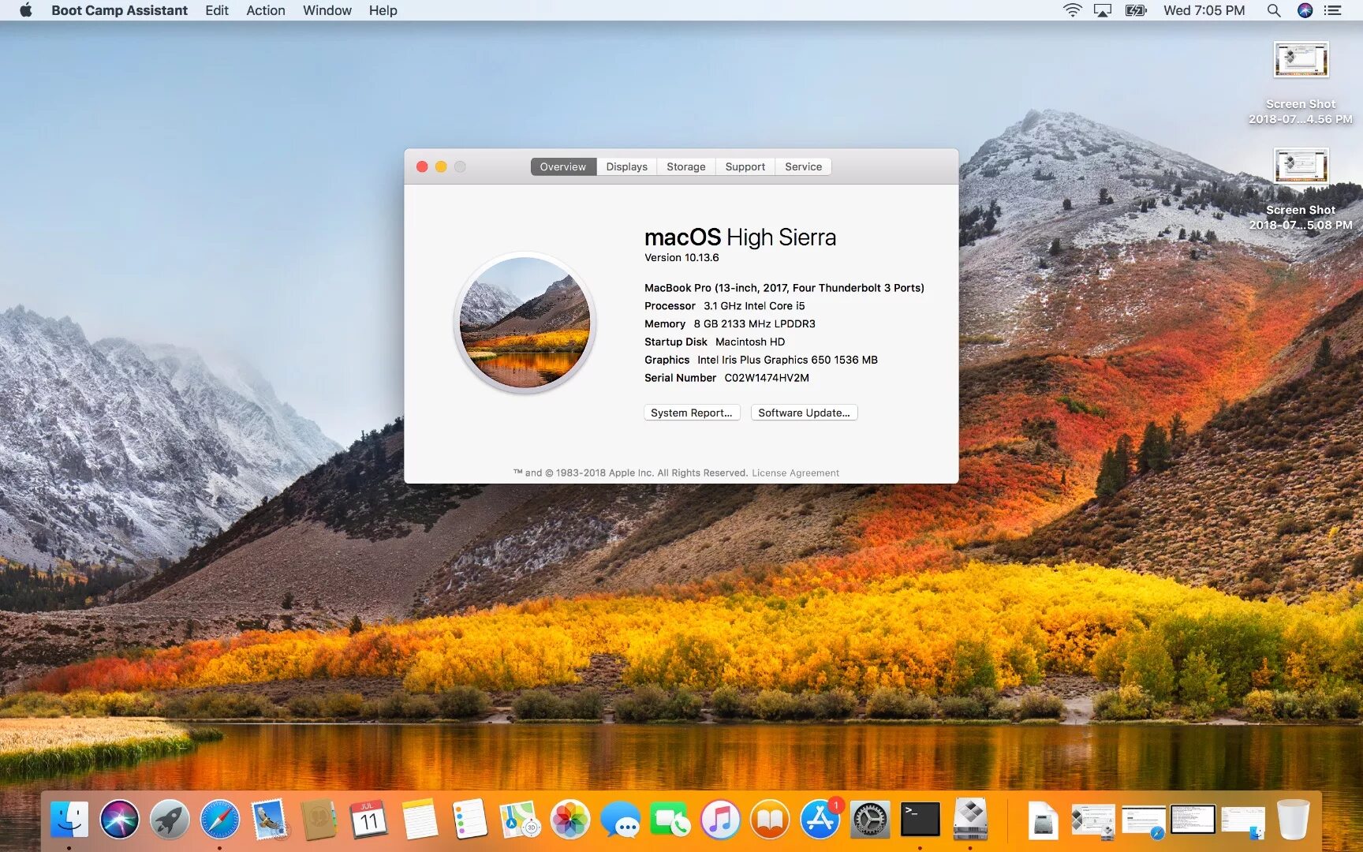Screen dimensions: 1363x852
Task: Click the 8 GB 2133 MHz LPDDR3 text
Action: pos(754,324)
